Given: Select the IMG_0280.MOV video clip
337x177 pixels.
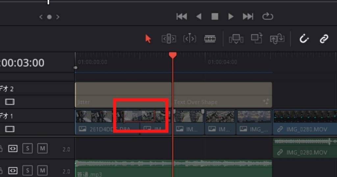Looking at the screenshot, I should click(305, 122).
